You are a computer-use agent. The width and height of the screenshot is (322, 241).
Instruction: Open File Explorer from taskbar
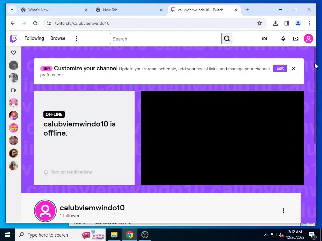point(114,235)
